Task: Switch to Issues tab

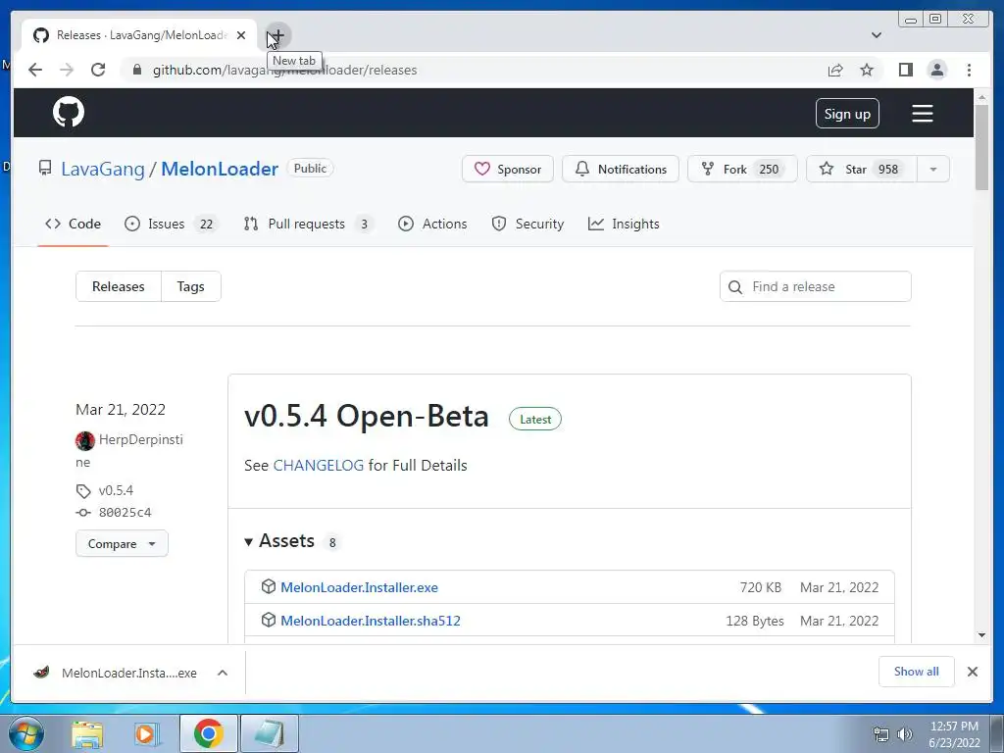Action: pos(170,225)
